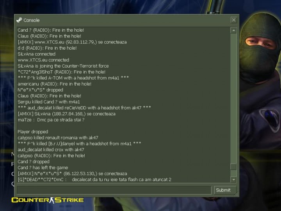Focus the console command input field
Image resolution: width=281 pixels, height=211 pixels.
point(114,190)
